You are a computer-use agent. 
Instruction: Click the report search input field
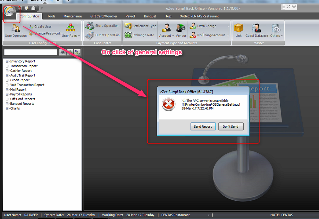[x=31, y=52]
